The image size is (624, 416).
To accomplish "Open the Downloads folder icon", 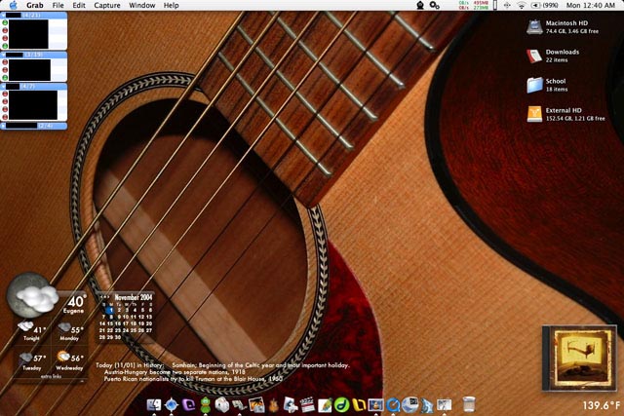I will point(534,56).
